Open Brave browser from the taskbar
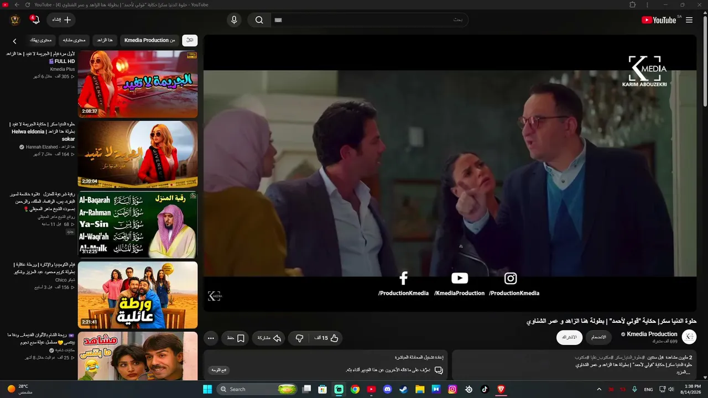Screen dimensions: 708x398 (501, 389)
